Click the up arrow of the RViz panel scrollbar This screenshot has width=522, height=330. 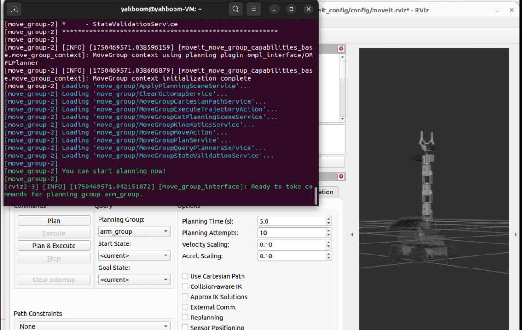(x=342, y=57)
